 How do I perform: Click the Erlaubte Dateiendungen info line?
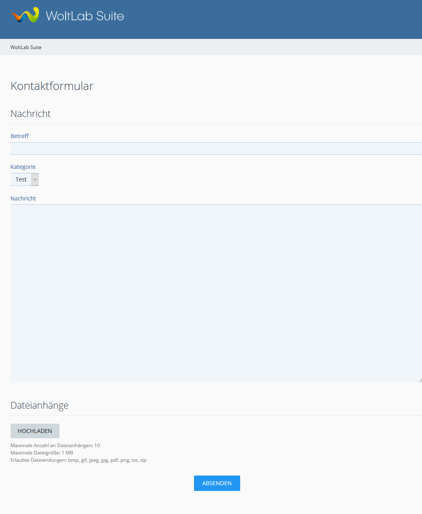point(78,460)
